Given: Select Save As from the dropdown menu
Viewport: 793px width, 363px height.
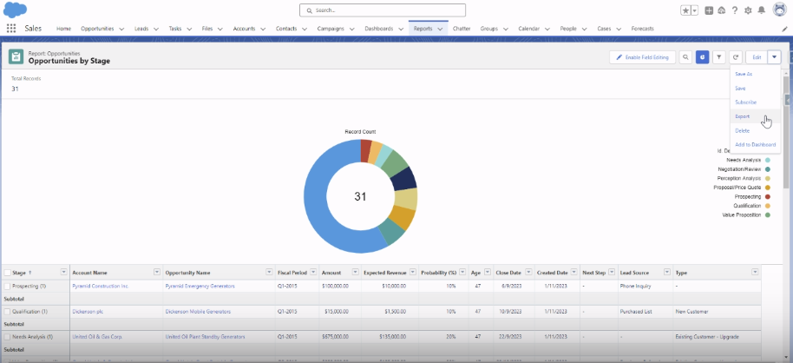Looking at the screenshot, I should click(x=755, y=74).
